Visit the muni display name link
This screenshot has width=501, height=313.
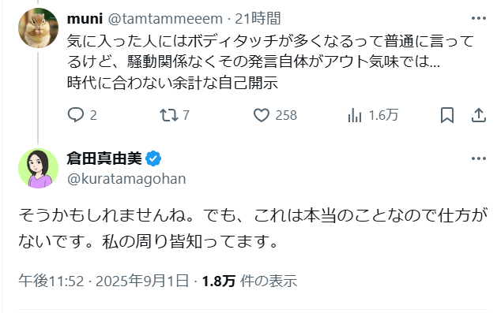coord(85,18)
